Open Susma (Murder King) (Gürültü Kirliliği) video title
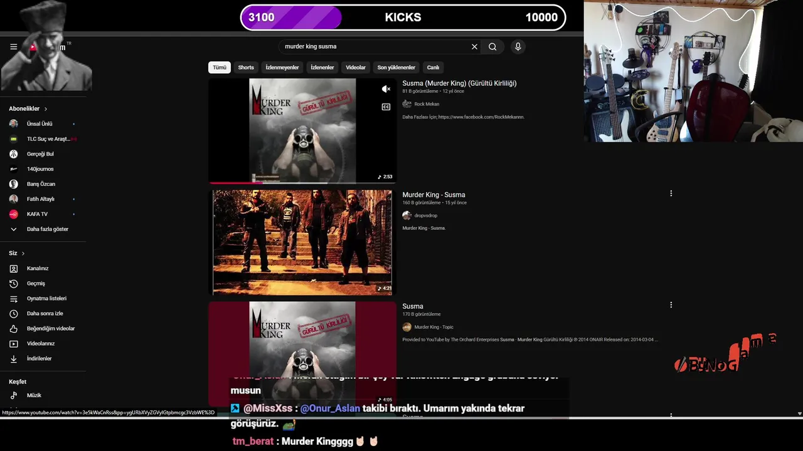Image resolution: width=803 pixels, height=451 pixels. pyautogui.click(x=459, y=83)
